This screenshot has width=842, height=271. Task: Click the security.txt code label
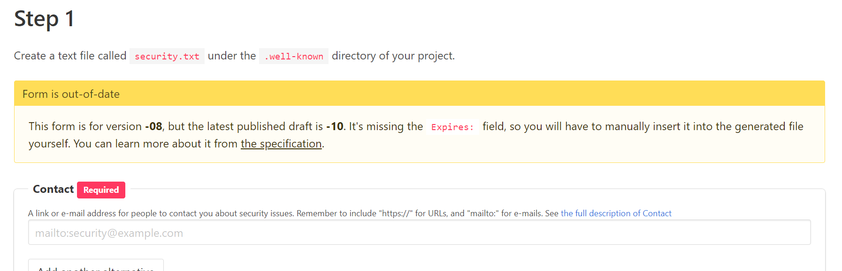(x=167, y=56)
